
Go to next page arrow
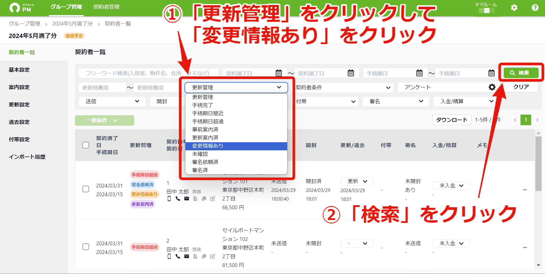pos(537,120)
